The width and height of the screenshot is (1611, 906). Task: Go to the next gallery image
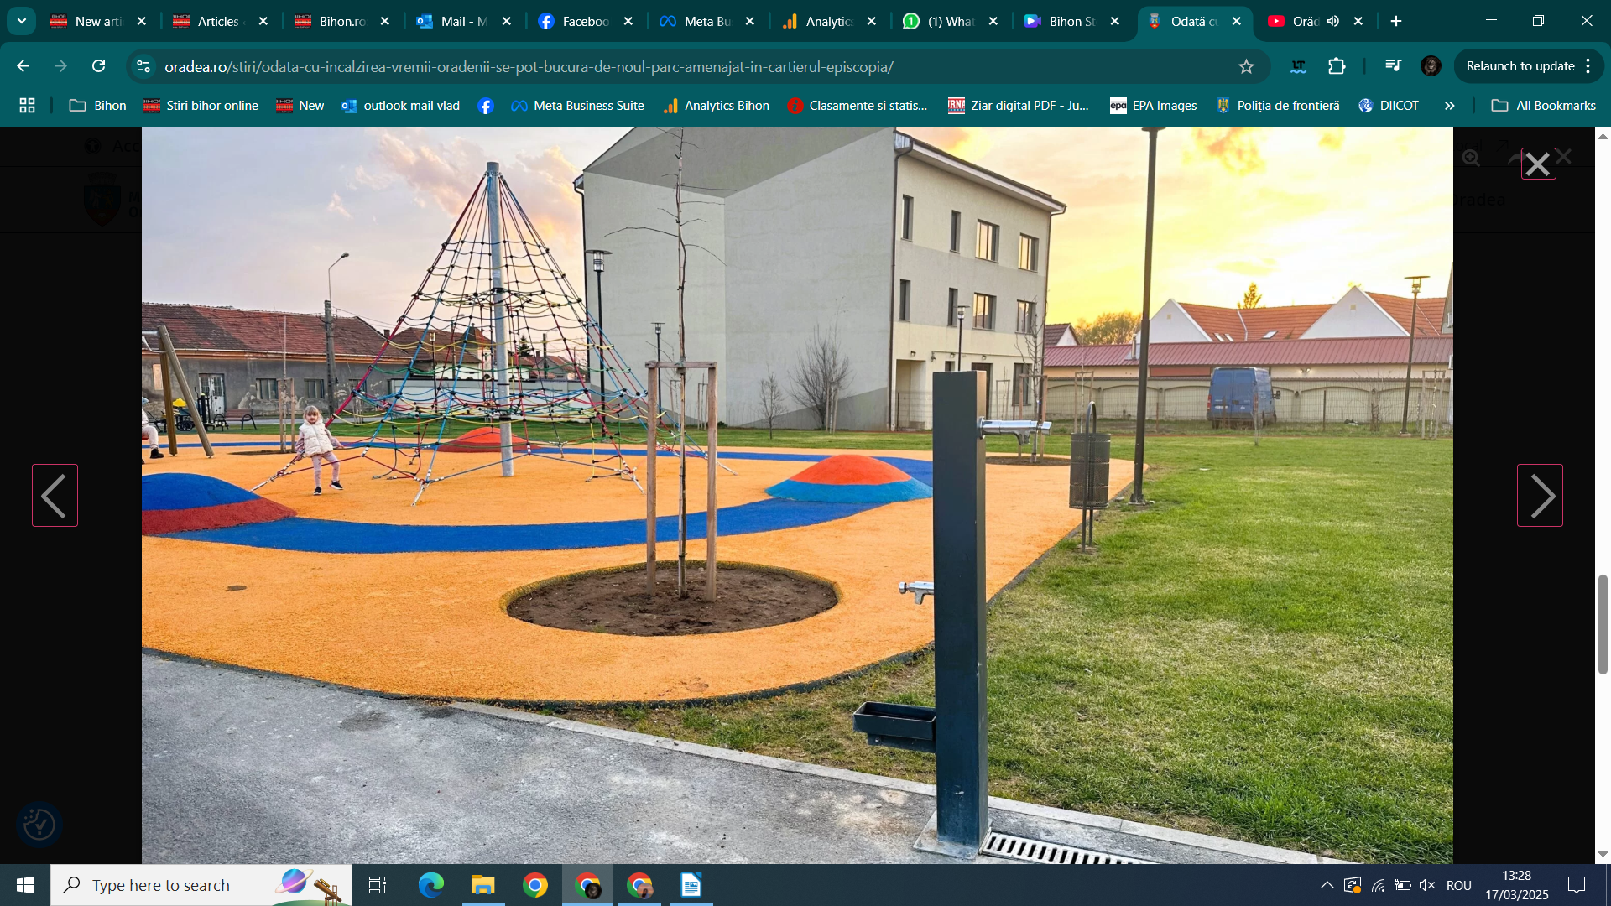pyautogui.click(x=1540, y=496)
